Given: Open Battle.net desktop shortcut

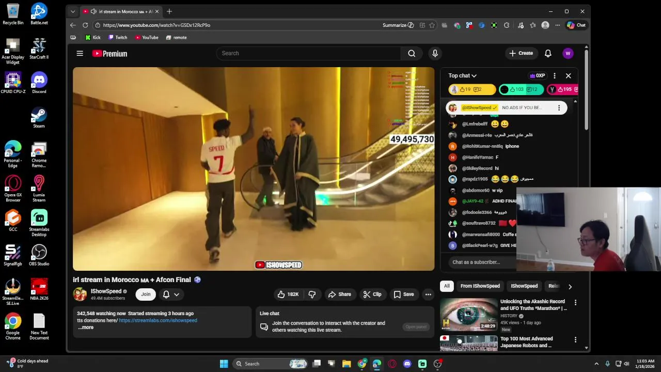Looking at the screenshot, I should 39,14.
